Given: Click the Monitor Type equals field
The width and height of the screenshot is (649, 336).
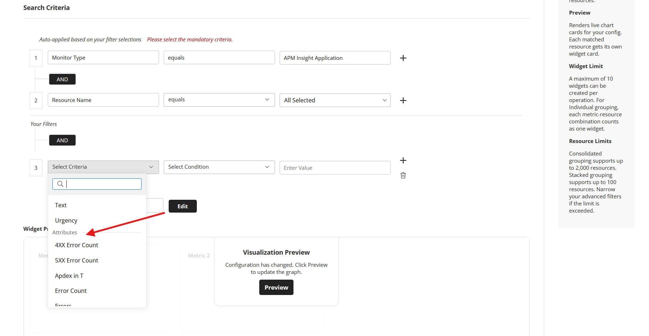Looking at the screenshot, I should (x=219, y=57).
